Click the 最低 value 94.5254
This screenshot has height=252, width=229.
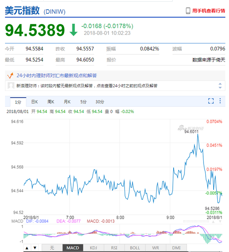point(34,60)
